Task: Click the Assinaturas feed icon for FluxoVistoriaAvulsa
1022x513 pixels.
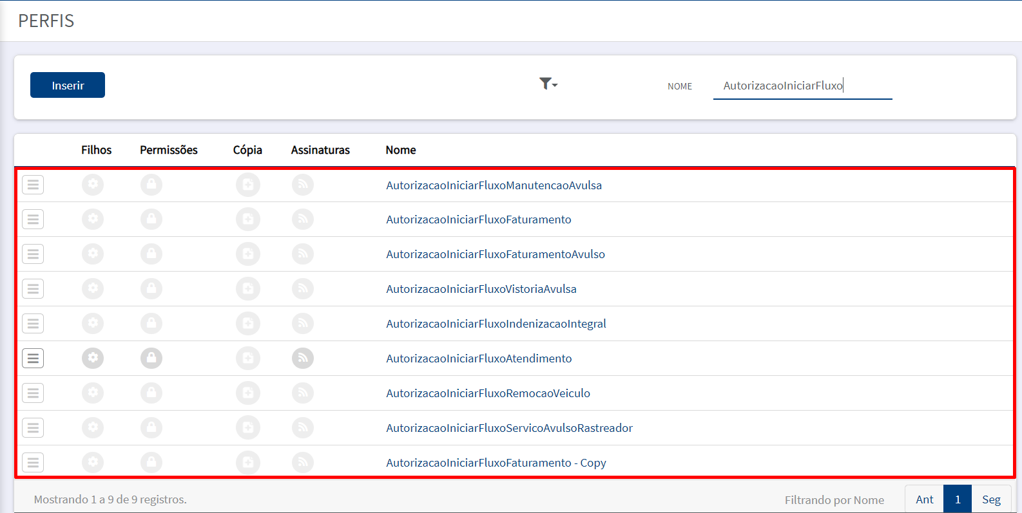Action: [x=303, y=289]
